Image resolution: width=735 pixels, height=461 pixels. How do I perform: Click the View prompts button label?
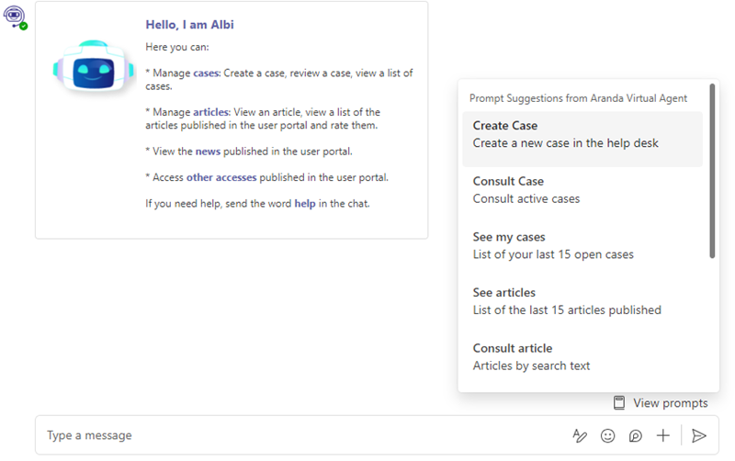(x=671, y=403)
